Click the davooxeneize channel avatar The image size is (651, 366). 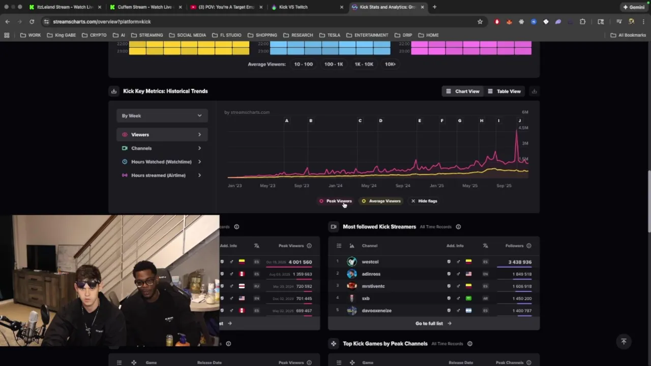tap(352, 311)
